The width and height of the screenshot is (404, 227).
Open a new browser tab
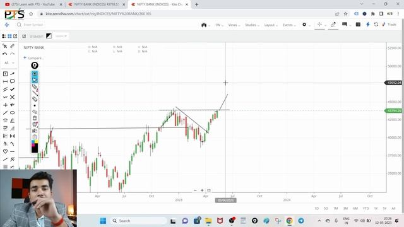[x=196, y=4]
